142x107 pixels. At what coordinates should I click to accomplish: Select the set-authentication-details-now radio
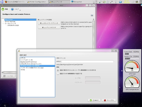point(58,74)
